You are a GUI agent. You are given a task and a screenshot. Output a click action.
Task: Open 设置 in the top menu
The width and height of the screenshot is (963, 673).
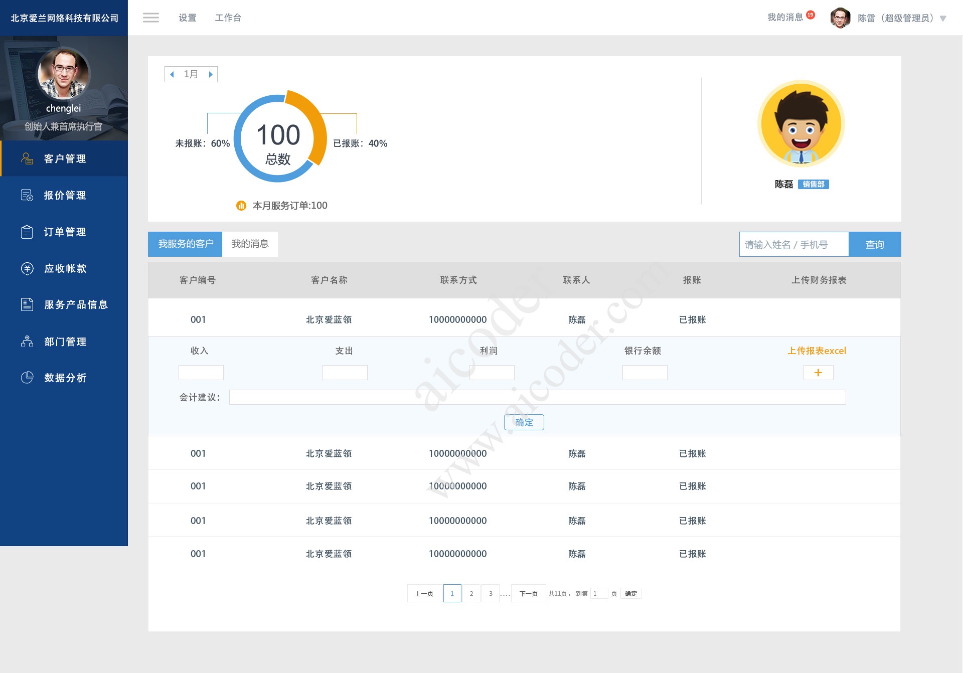pyautogui.click(x=187, y=18)
